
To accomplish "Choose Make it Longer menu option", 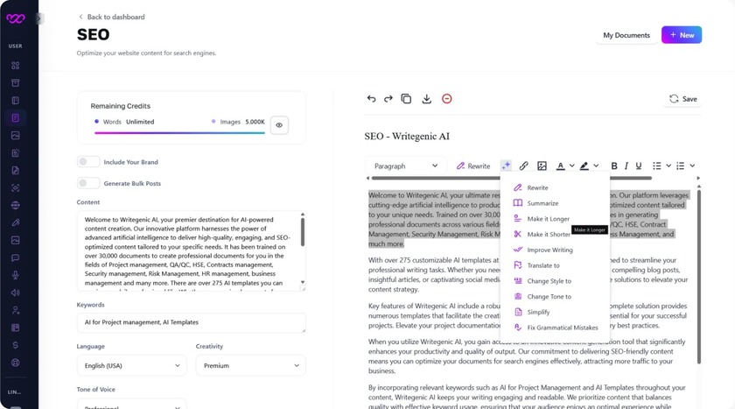I will click(555, 219).
